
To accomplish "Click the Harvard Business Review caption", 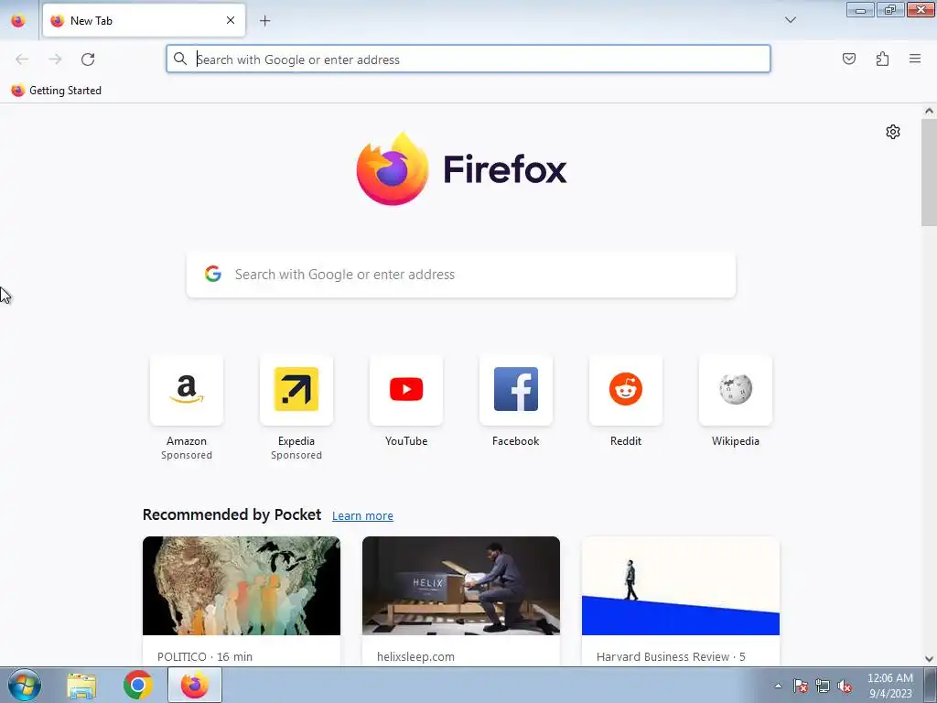I will coord(671,656).
